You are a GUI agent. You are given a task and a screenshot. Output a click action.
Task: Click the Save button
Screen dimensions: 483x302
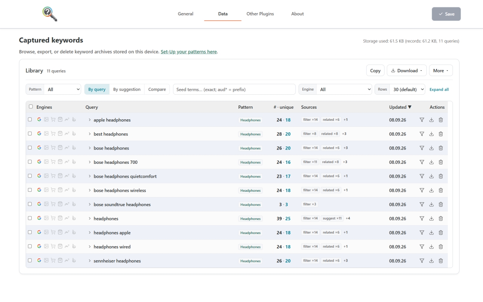pos(446,14)
